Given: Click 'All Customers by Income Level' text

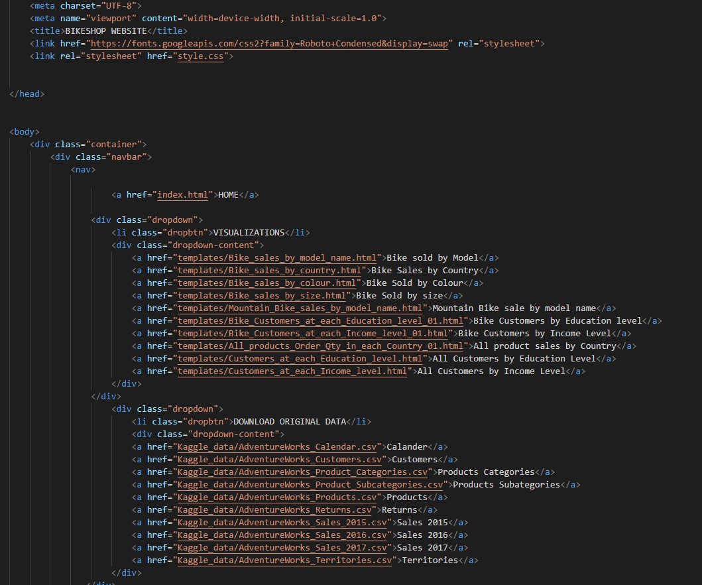Looking at the screenshot, I should 491,371.
